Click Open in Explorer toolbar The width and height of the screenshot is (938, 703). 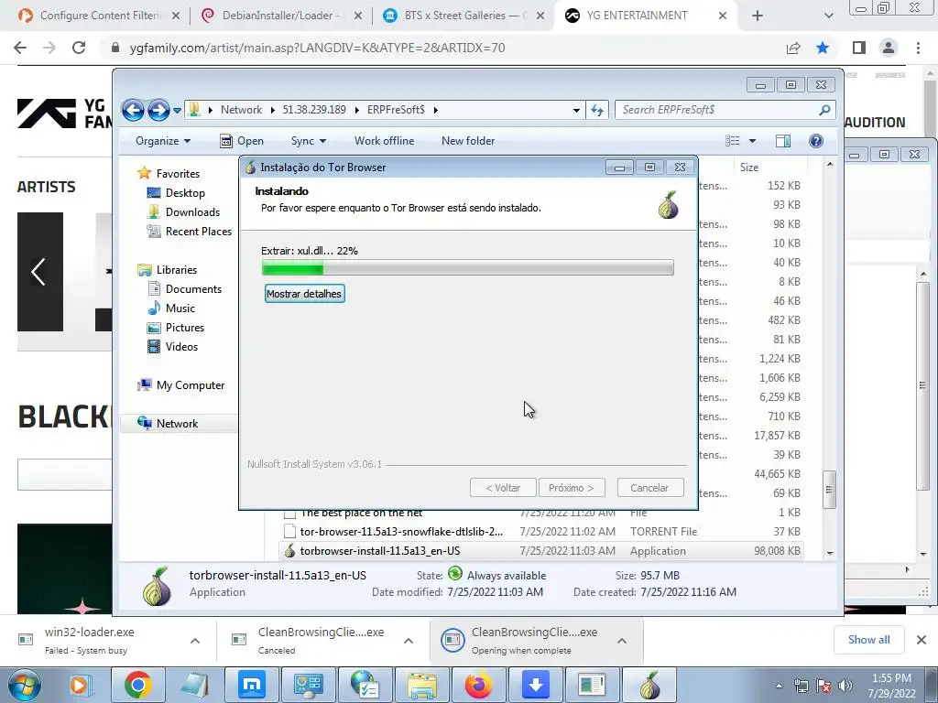pos(242,141)
